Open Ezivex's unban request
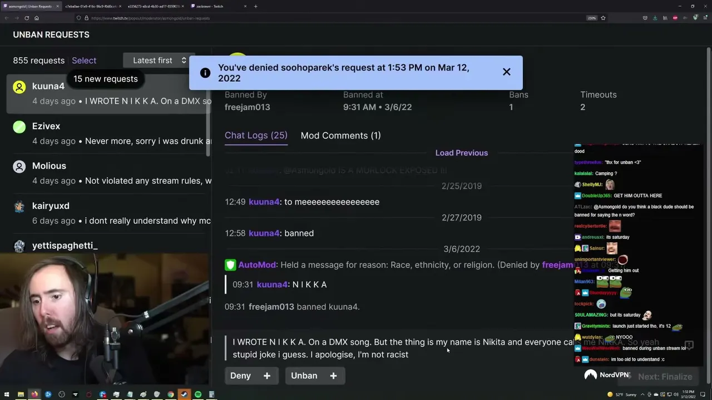The height and width of the screenshot is (400, 712). click(109, 133)
